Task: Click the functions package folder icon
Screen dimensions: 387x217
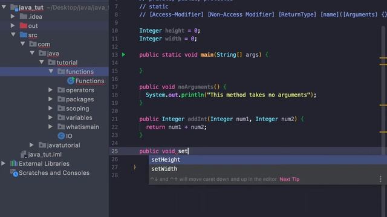Action: tap(61, 72)
